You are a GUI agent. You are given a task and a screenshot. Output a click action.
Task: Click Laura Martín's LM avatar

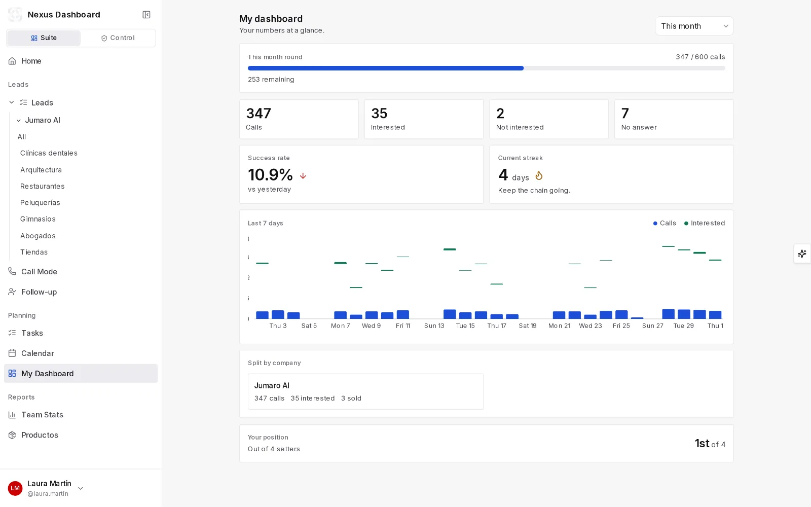pyautogui.click(x=15, y=488)
